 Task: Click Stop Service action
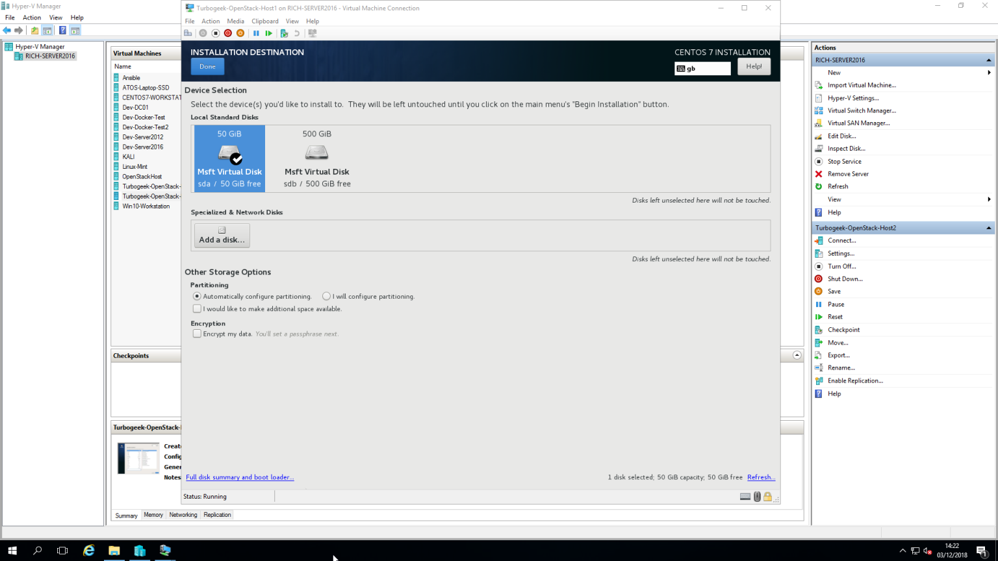[x=844, y=161]
